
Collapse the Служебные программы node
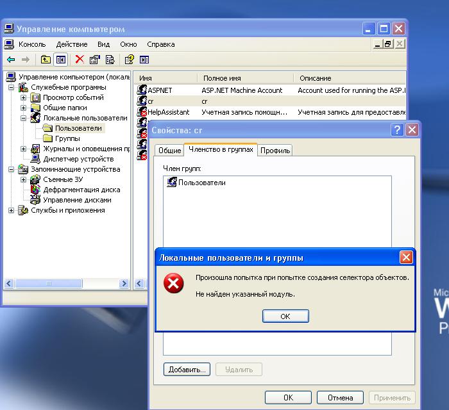[11, 87]
